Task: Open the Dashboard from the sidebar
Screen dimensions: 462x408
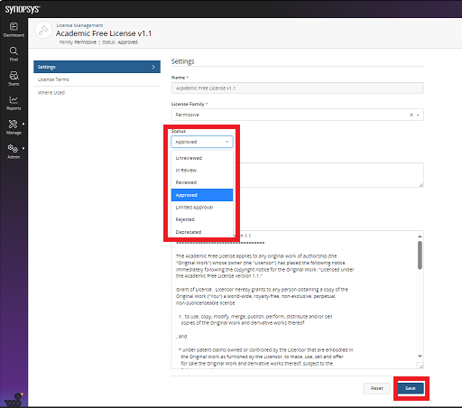Action: point(14,30)
